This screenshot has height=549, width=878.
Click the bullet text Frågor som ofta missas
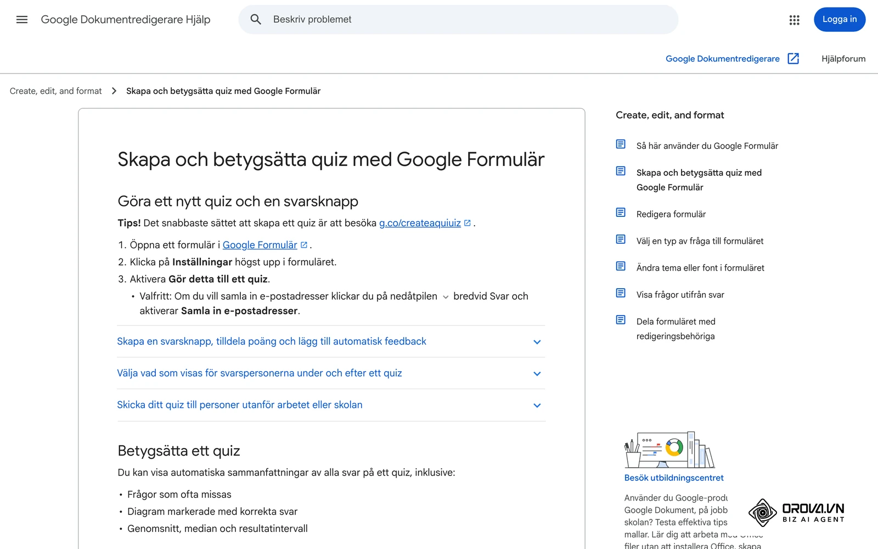[x=179, y=495]
